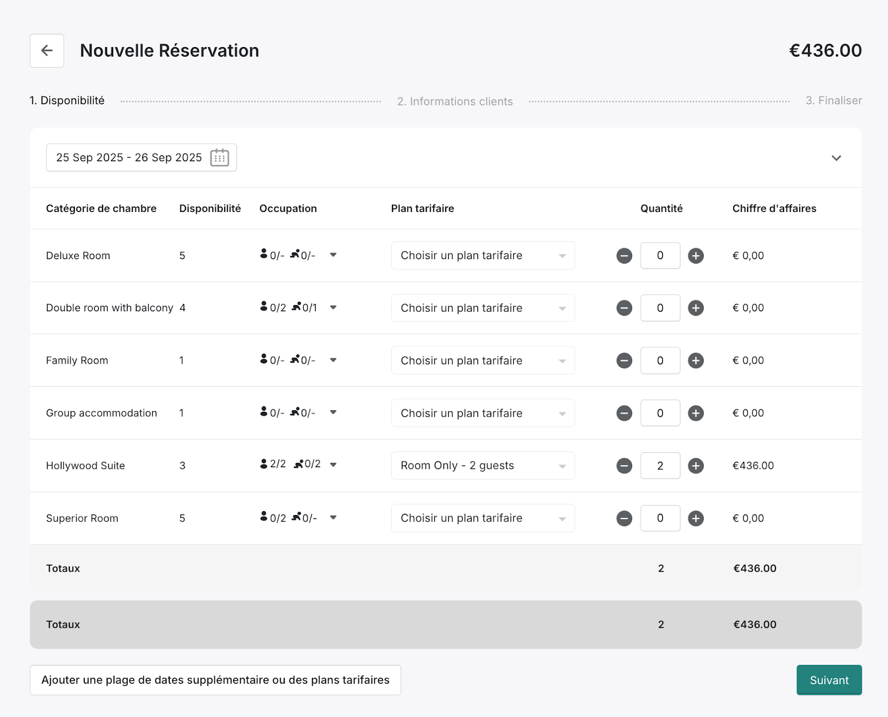
Task: Click the Plan tarifaire column header
Action: (422, 209)
